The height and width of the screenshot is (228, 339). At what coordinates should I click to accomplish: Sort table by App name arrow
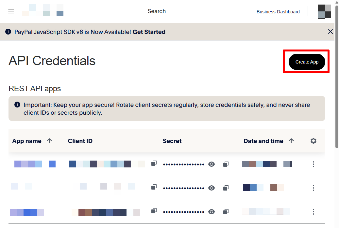(49, 141)
